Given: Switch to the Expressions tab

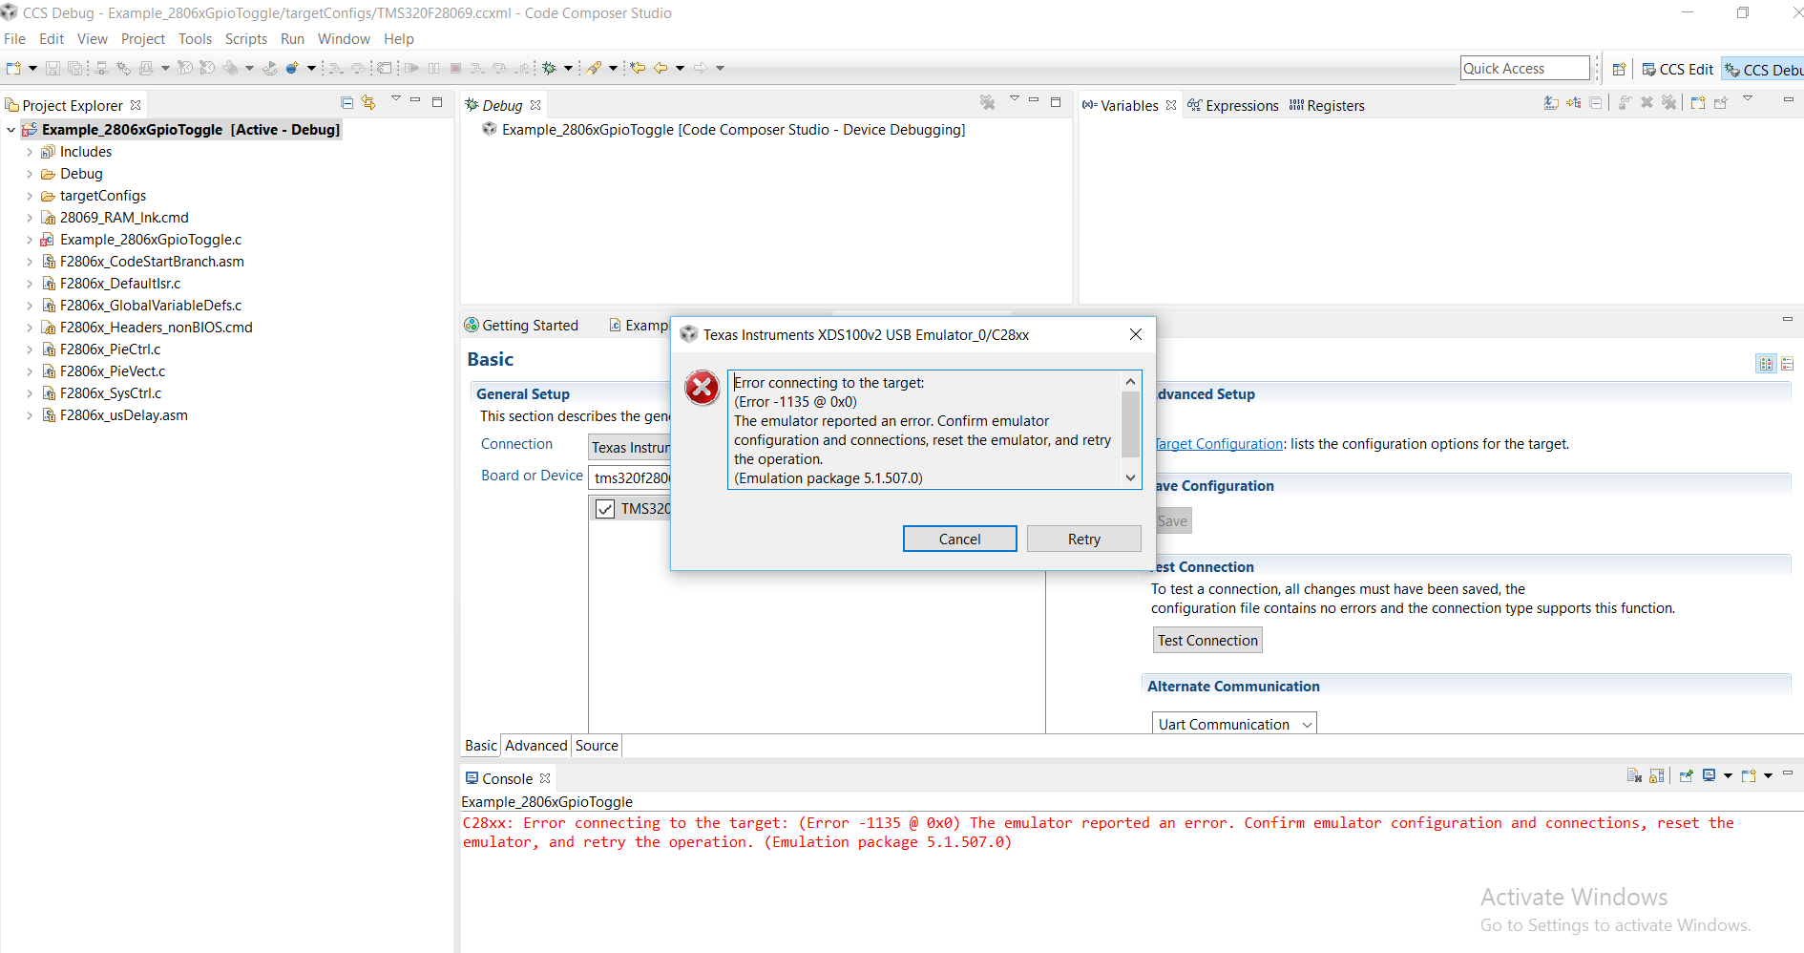Looking at the screenshot, I should (1232, 105).
